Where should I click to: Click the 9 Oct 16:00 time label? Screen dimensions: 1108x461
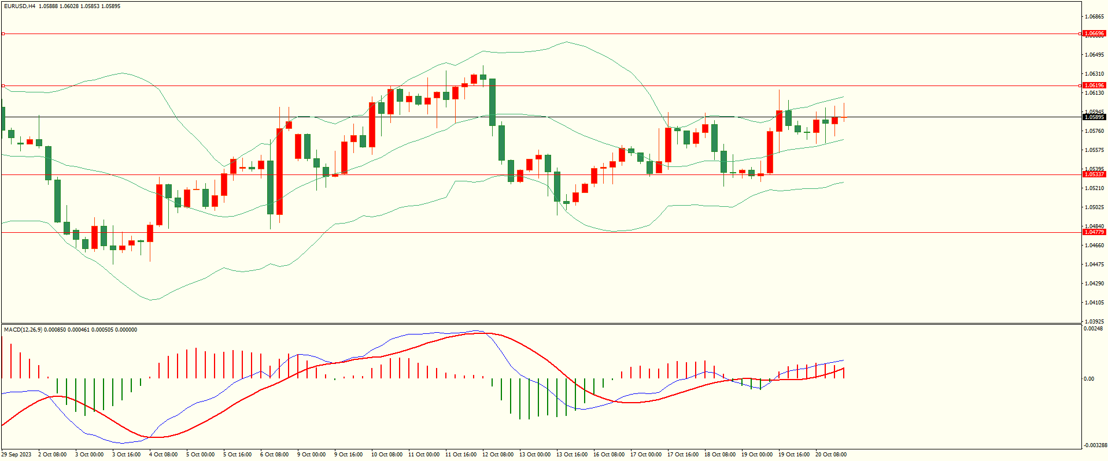coord(348,455)
